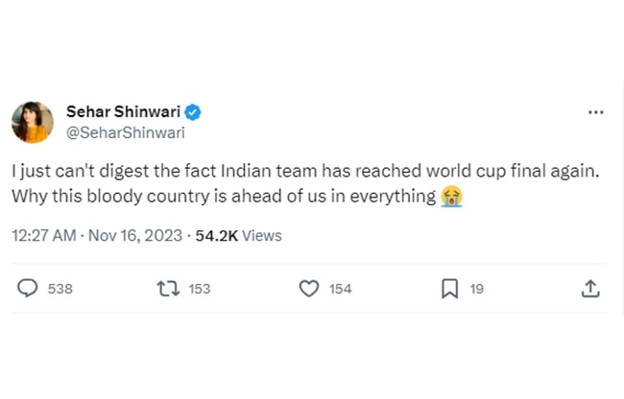Open the reply icon on the tweet
Viewport: 624px width, 399px height.
point(29,288)
